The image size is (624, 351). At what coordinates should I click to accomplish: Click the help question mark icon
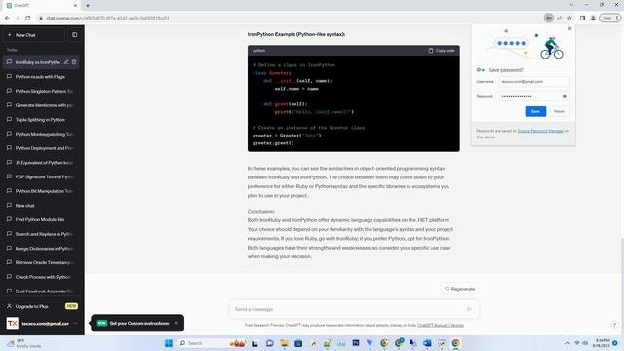click(614, 325)
